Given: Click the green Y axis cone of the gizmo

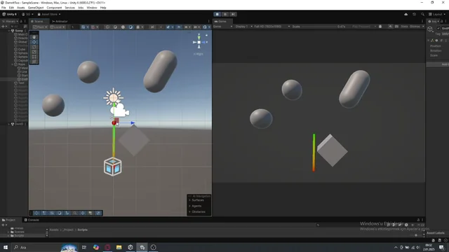Looking at the screenshot, I should pos(199,37).
